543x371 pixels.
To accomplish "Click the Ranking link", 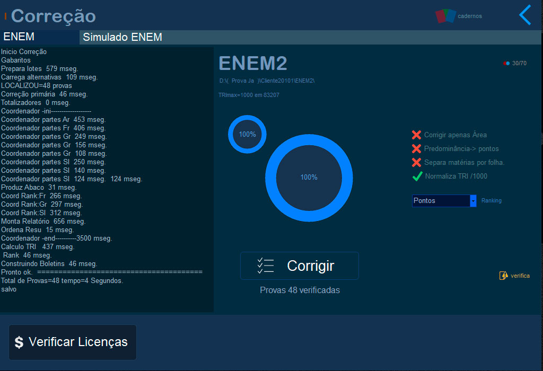I will coord(492,200).
